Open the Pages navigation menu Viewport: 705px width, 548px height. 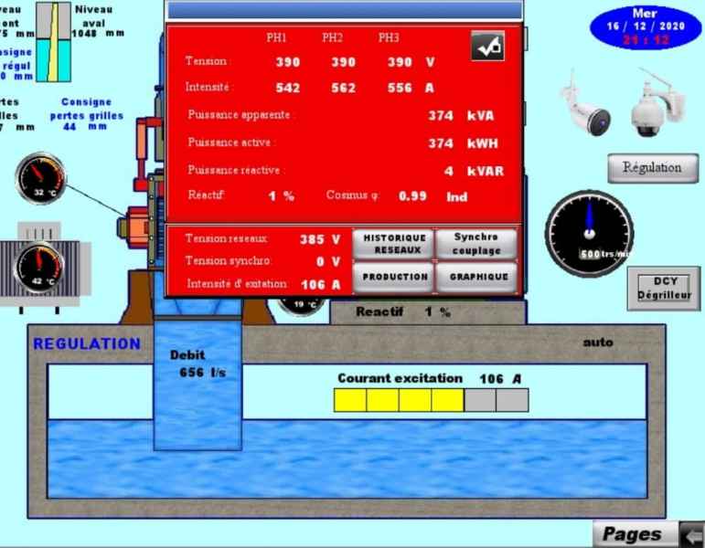[x=634, y=534]
